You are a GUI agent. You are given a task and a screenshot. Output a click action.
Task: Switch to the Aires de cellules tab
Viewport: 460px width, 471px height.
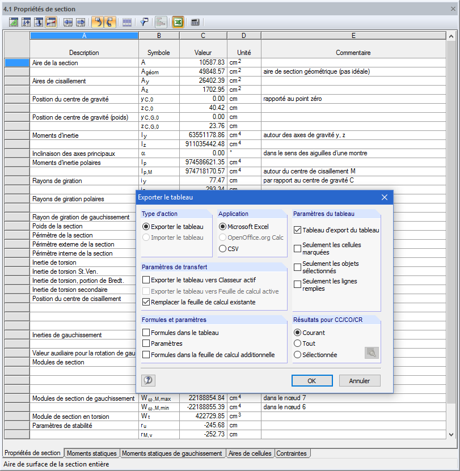(250, 453)
